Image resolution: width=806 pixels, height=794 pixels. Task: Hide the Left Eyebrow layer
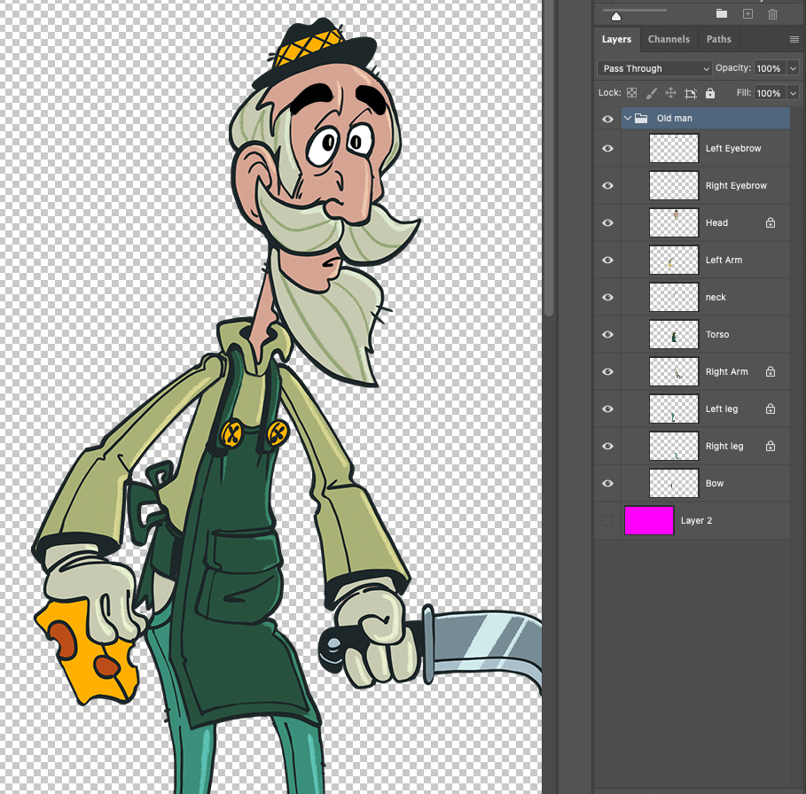tap(607, 148)
